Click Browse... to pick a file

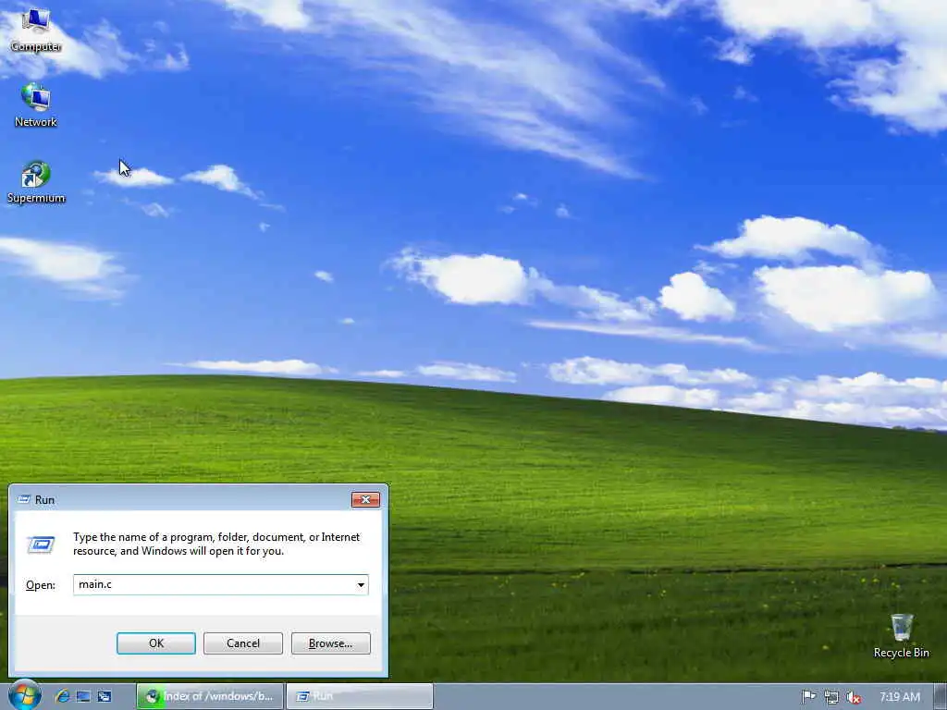tap(330, 643)
